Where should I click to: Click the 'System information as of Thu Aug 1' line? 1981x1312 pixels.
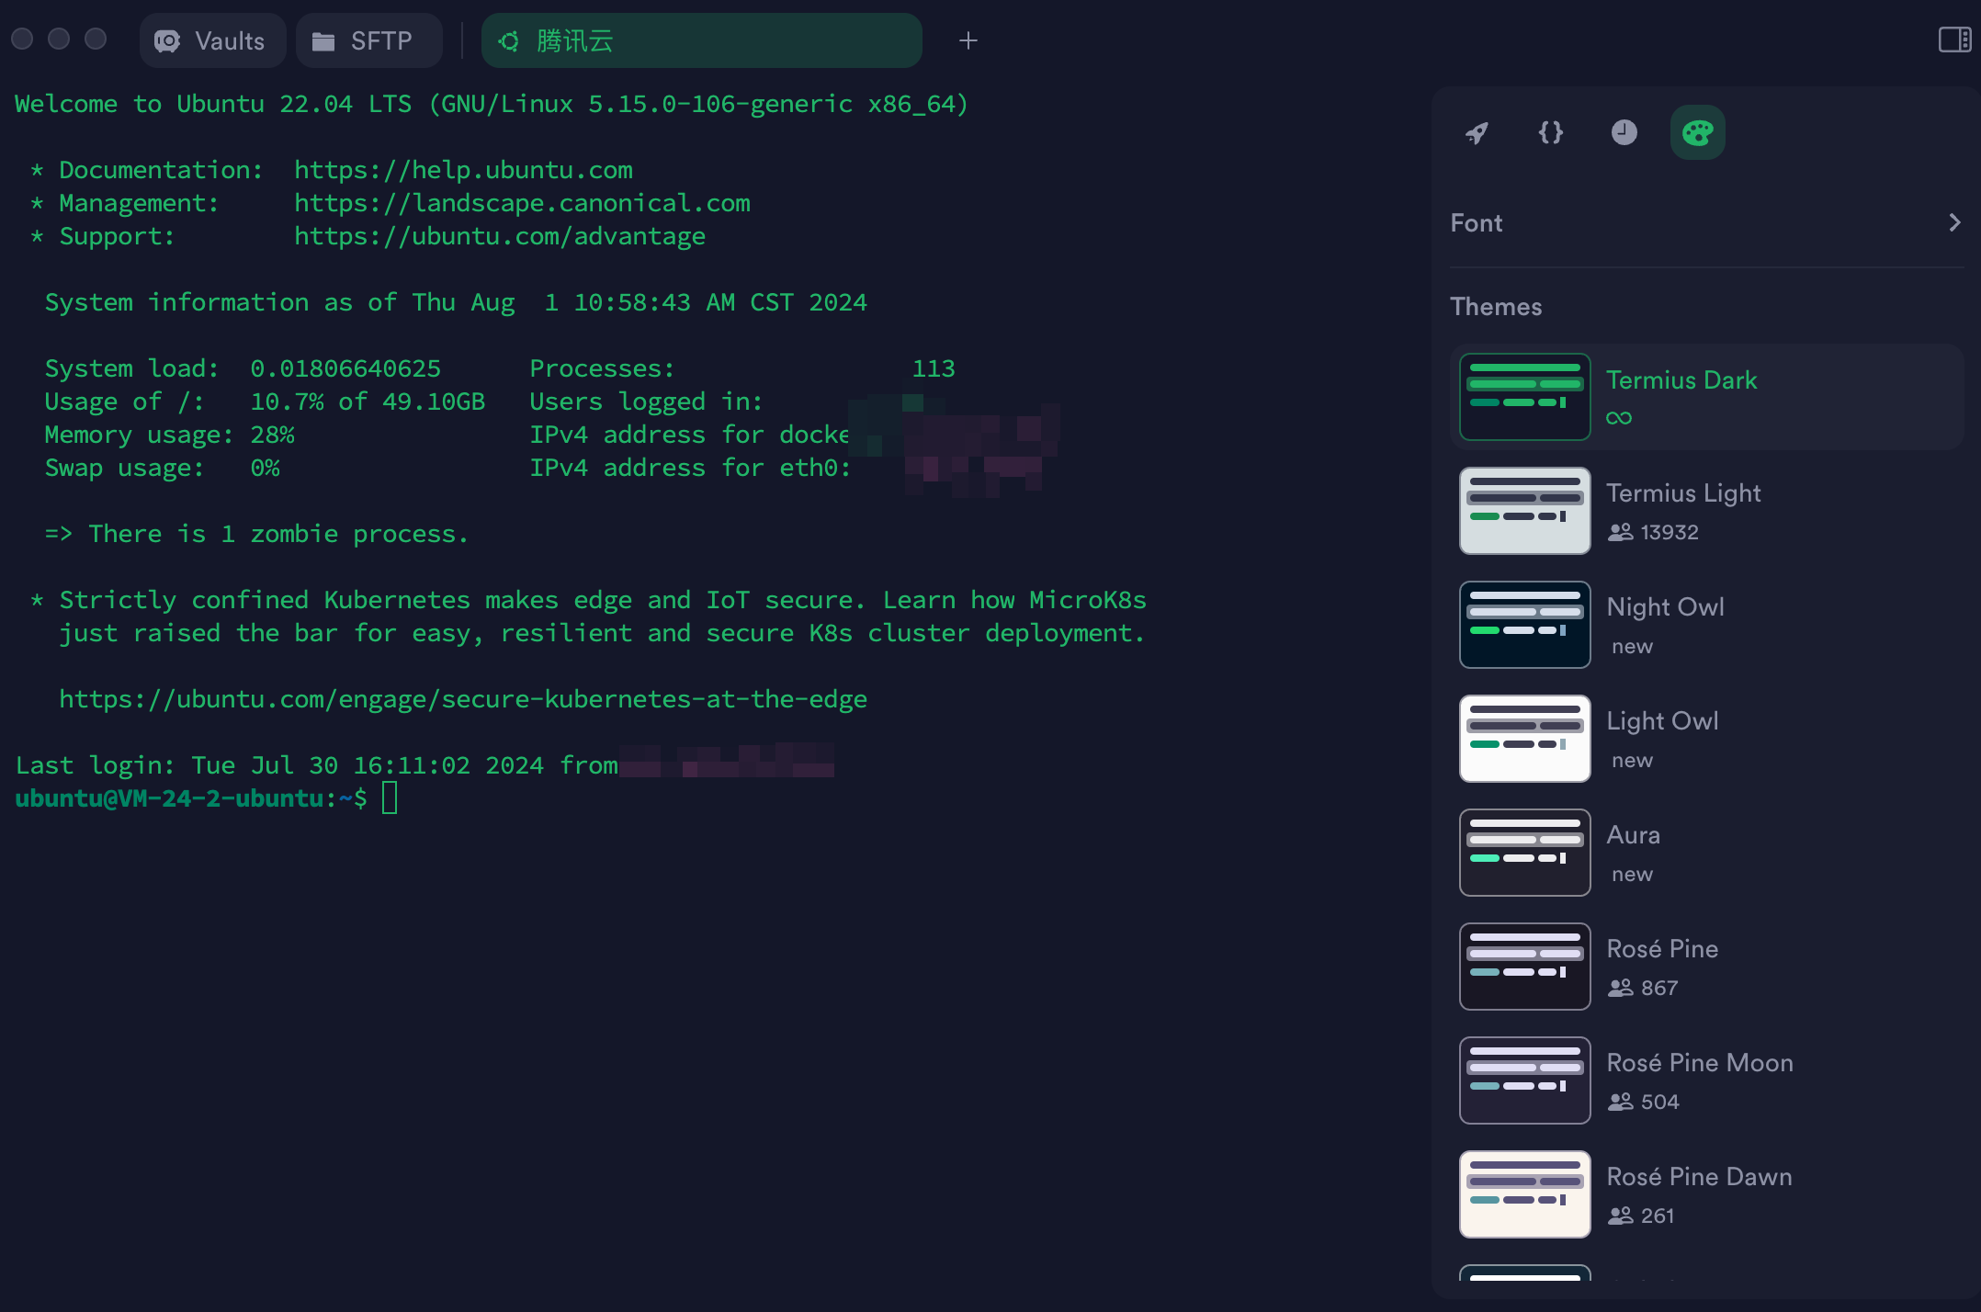(x=456, y=302)
